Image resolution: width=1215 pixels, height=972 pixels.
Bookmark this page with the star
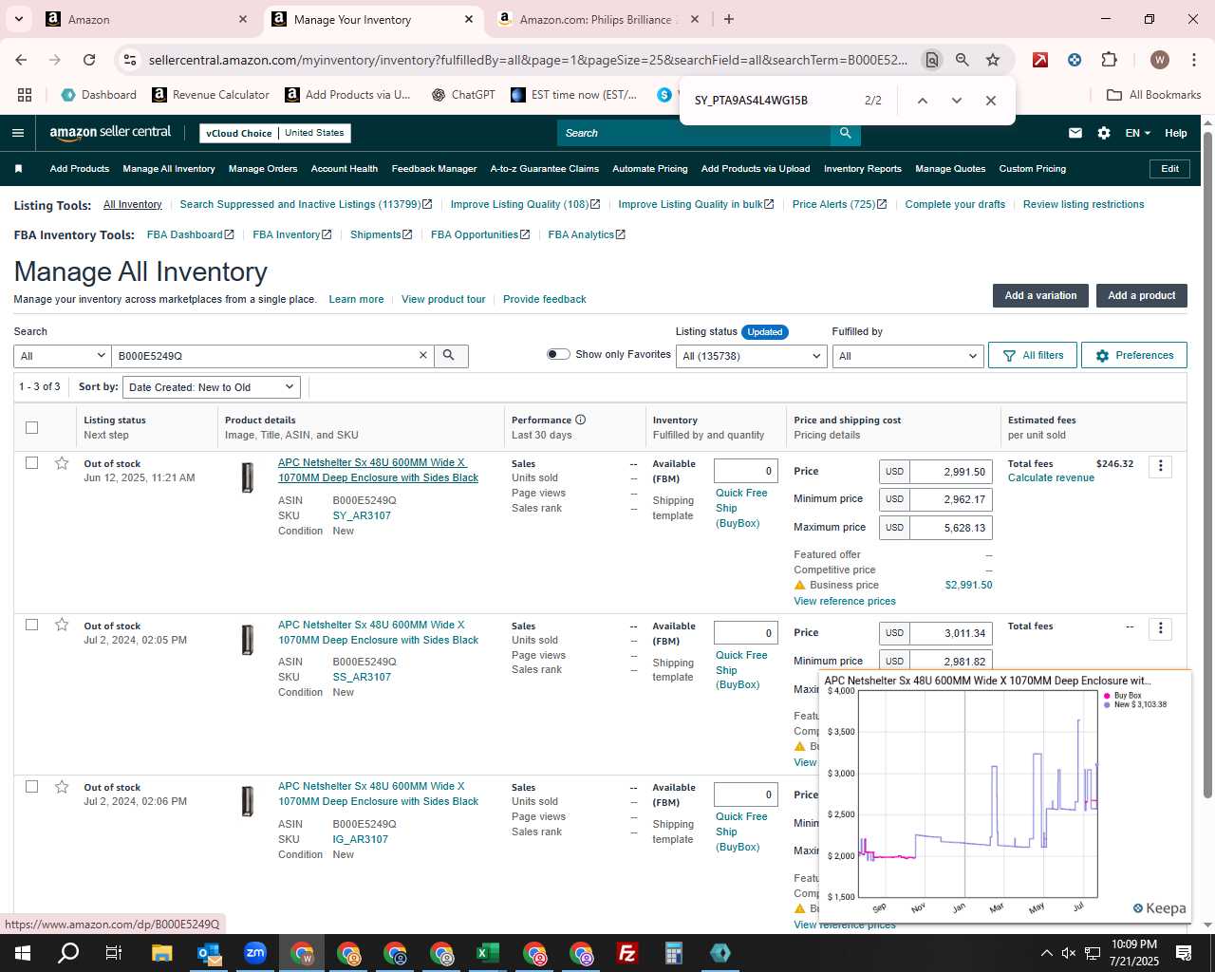pyautogui.click(x=993, y=60)
